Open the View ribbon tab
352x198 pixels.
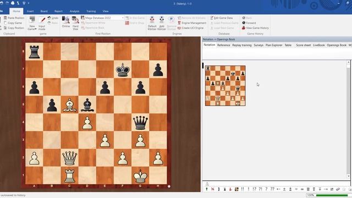[106, 11]
